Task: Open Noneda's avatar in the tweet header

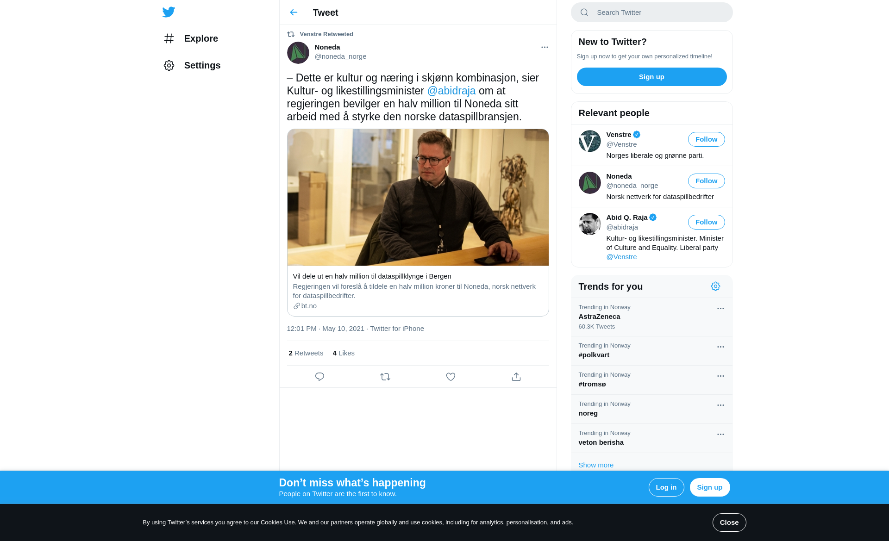Action: [298, 53]
